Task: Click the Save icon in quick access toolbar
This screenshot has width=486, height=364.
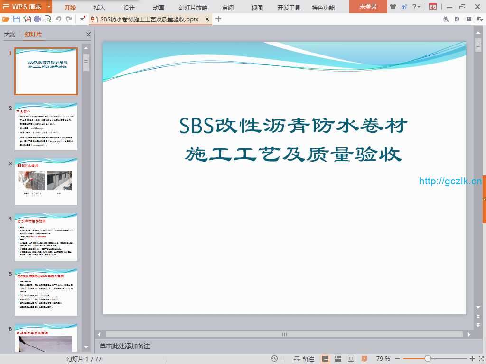Action: coord(17,19)
